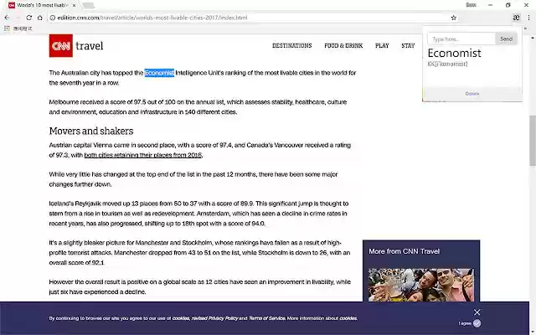The height and width of the screenshot is (335, 536).
Task: Click the I agree checkmark button
Action: click(x=477, y=323)
